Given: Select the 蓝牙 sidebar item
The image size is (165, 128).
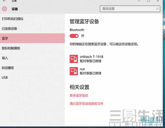Looking at the screenshot, I should (x=5, y=38).
